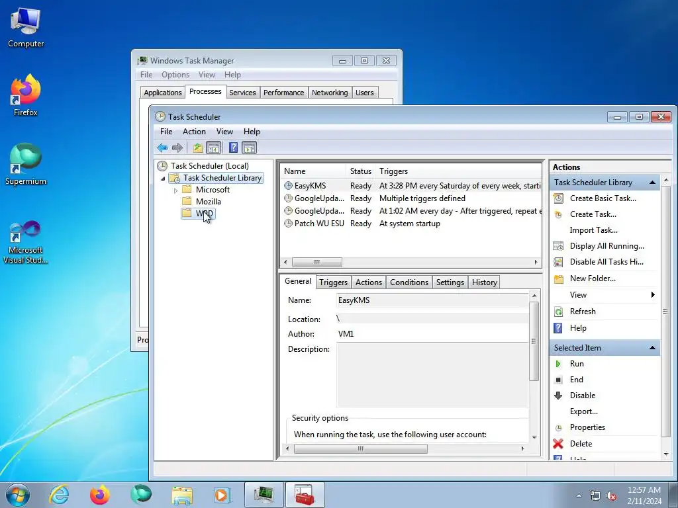Select the task with trigger 'Multiple triggers defined'
Screen dimensions: 678x508
coord(411,198)
